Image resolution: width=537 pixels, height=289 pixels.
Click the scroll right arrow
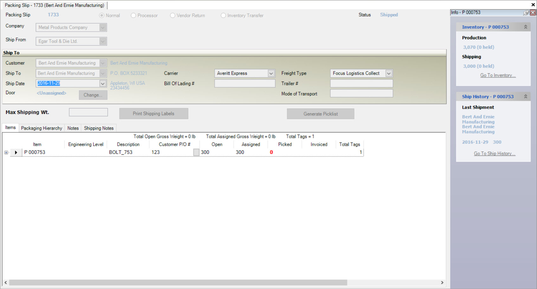point(442,283)
